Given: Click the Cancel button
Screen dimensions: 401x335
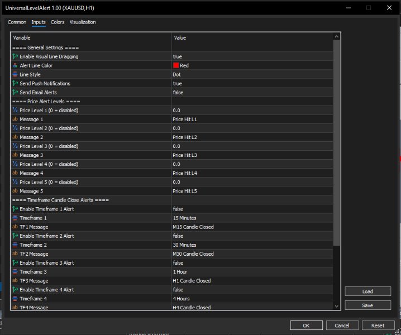Looking at the screenshot, I should 342,326.
